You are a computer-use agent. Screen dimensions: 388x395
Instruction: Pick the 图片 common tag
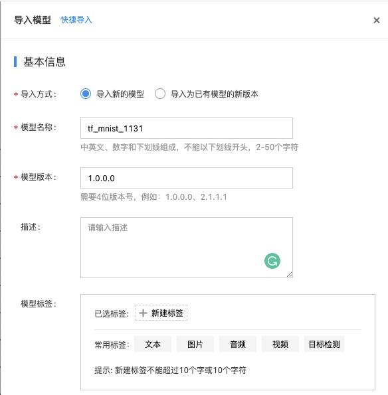195,344
